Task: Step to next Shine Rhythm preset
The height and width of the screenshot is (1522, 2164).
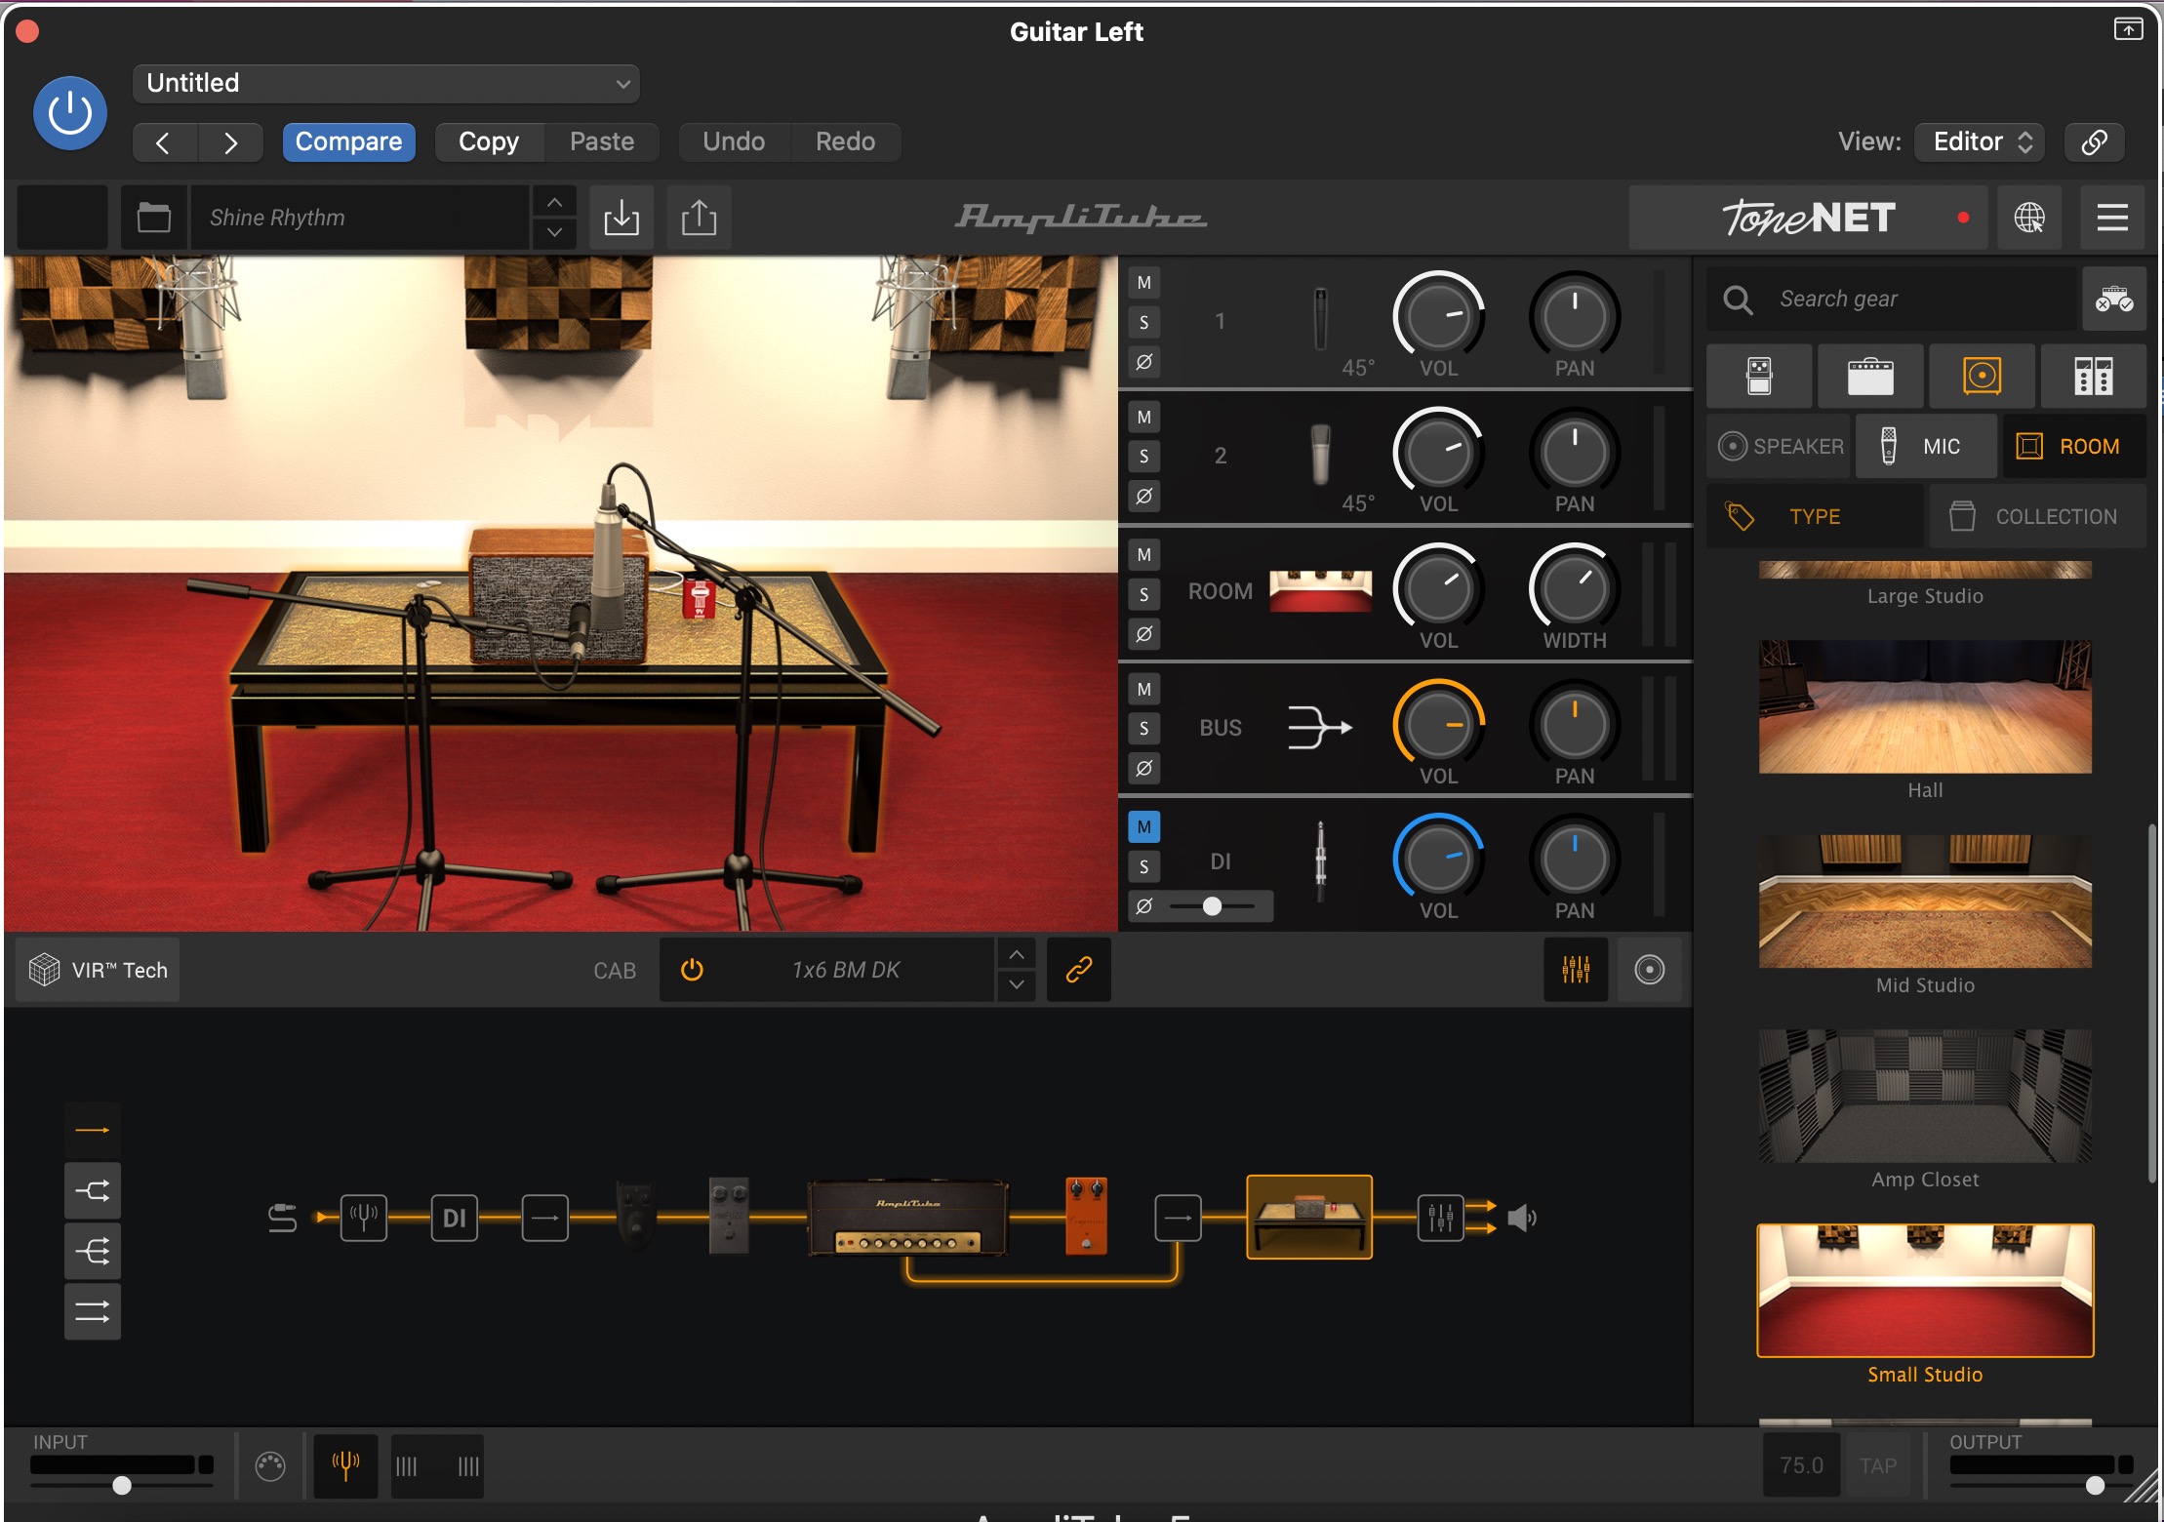Action: tap(554, 233)
